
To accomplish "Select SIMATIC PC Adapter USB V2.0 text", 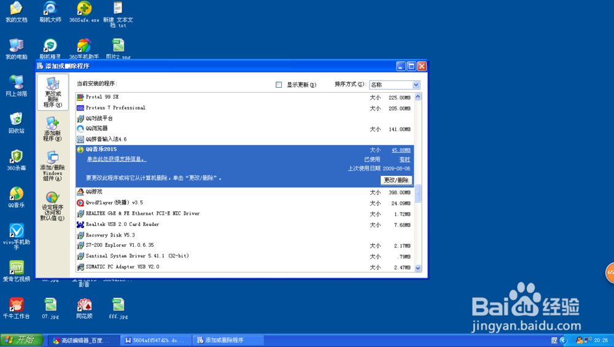I will click(x=123, y=267).
